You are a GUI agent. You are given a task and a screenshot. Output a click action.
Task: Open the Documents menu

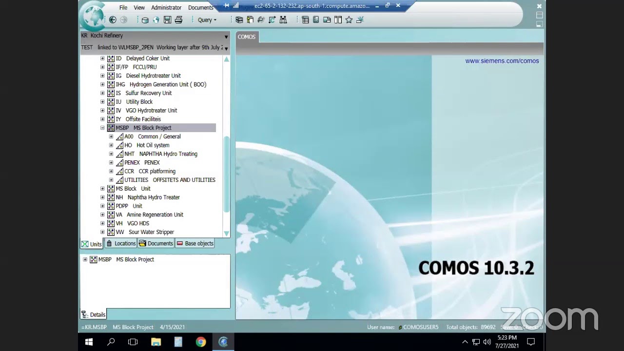point(201,8)
